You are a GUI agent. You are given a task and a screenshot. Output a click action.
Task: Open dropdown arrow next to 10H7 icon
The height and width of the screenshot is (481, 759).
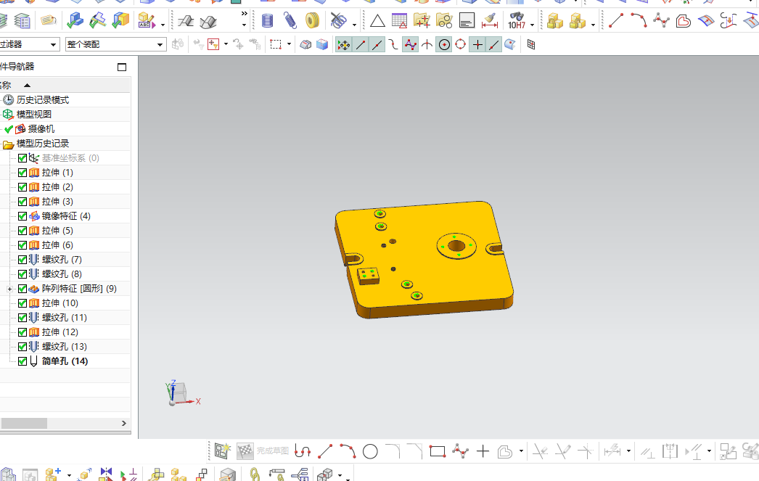point(532,24)
